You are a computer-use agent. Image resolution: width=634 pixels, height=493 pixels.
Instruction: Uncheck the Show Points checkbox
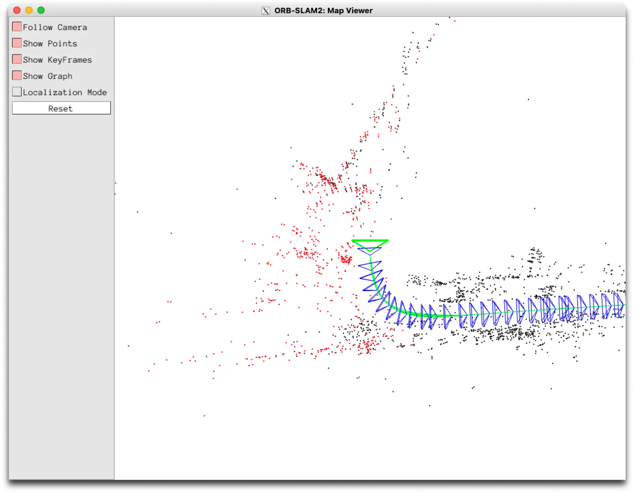(x=17, y=43)
